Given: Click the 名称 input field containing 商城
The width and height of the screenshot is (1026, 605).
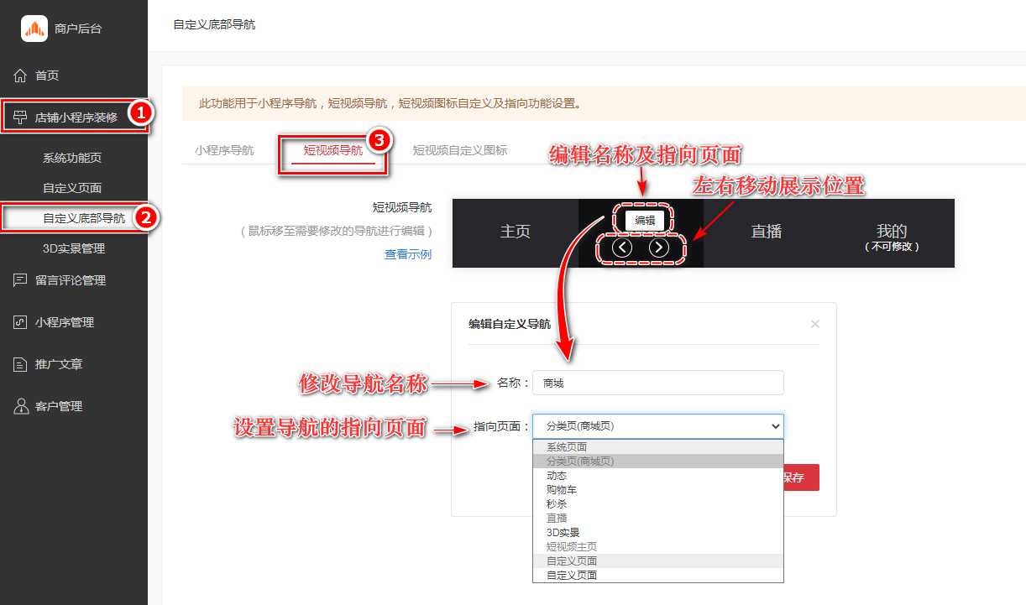Looking at the screenshot, I should click(x=658, y=383).
